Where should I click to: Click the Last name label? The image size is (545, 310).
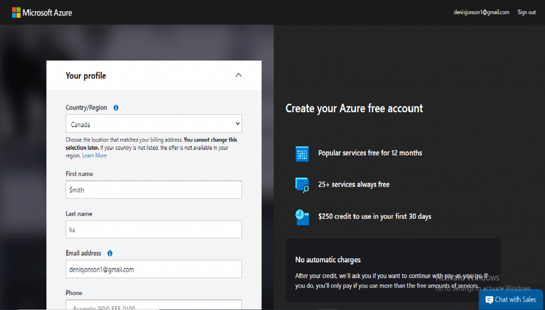coord(79,214)
